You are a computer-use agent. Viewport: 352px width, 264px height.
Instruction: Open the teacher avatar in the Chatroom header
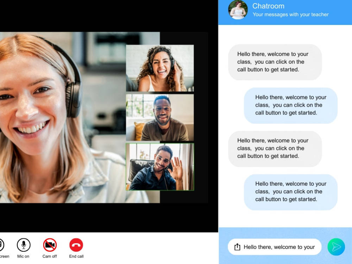[x=238, y=10]
